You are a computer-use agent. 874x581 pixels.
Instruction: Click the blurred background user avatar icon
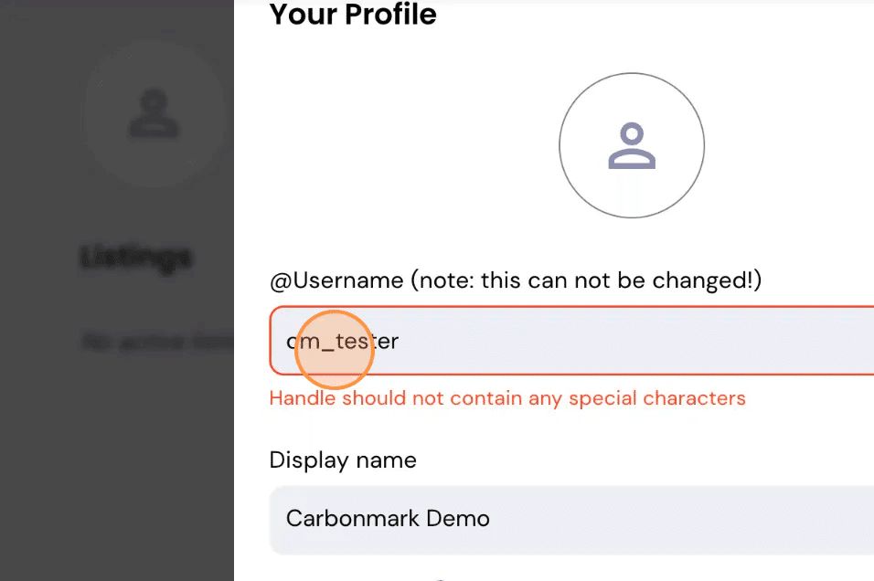[x=154, y=113]
